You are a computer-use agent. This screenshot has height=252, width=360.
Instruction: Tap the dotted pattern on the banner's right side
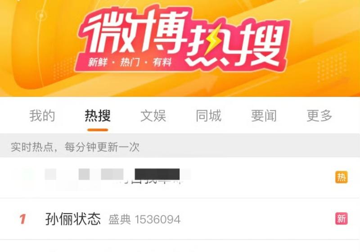332,67
